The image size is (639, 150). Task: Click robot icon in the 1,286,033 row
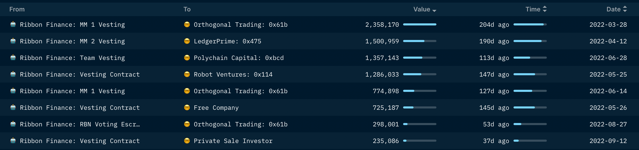pyautogui.click(x=13, y=74)
